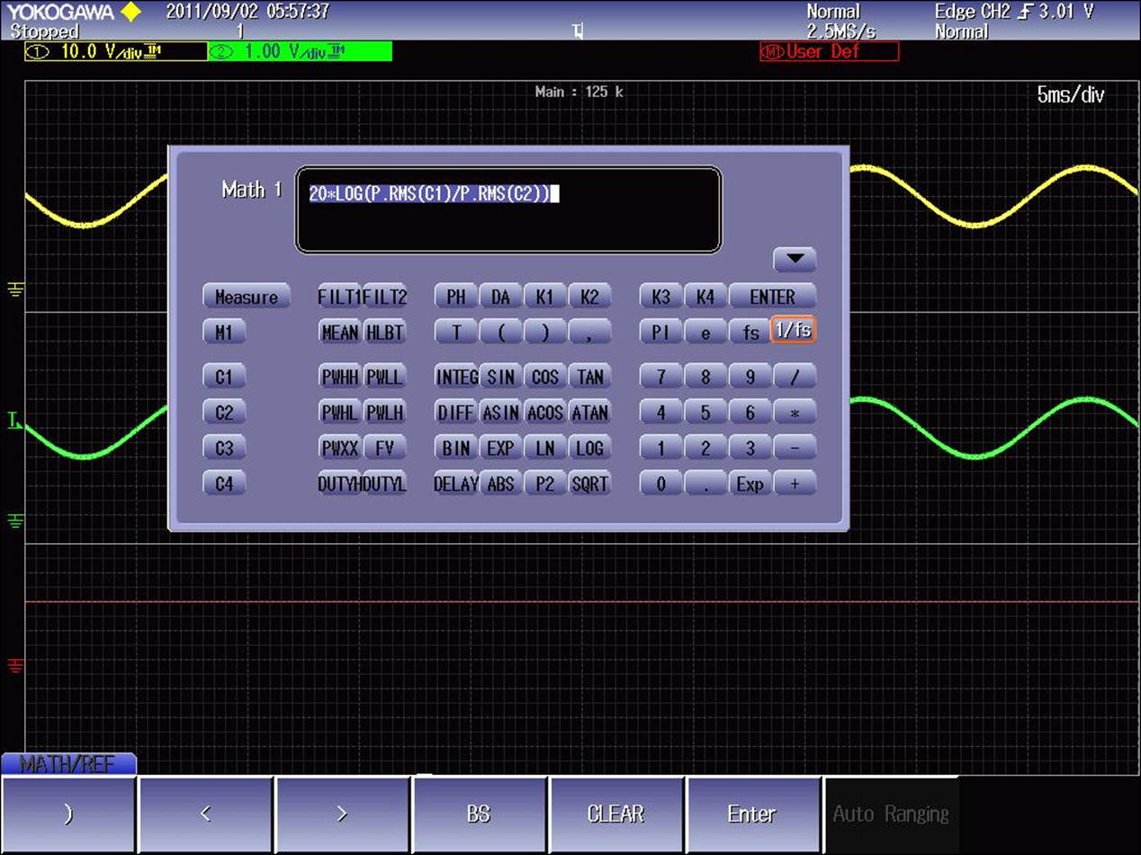Select the C1 channel source key
The height and width of the screenshot is (855, 1141).
point(224,377)
